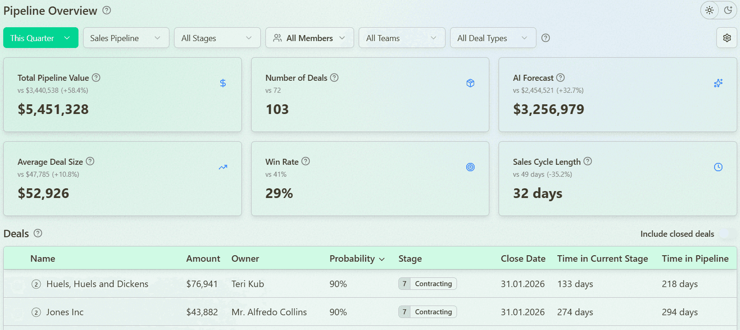
Task: Open the All Teams filter dropdown
Action: coord(402,38)
